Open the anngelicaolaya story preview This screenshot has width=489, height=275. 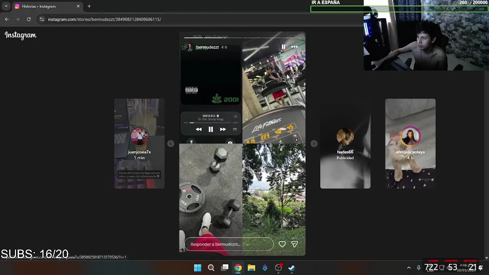[410, 144]
